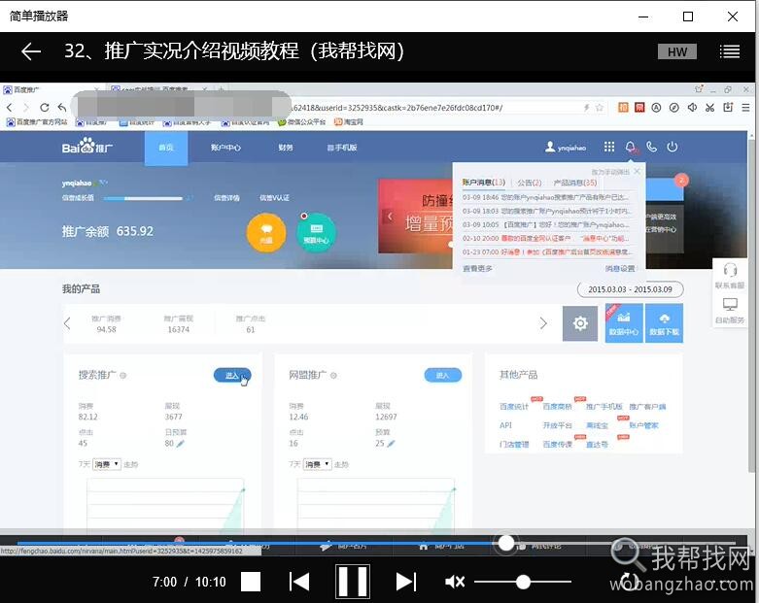Switch to the 公告(2) tab
This screenshot has height=603, width=759.
529,183
